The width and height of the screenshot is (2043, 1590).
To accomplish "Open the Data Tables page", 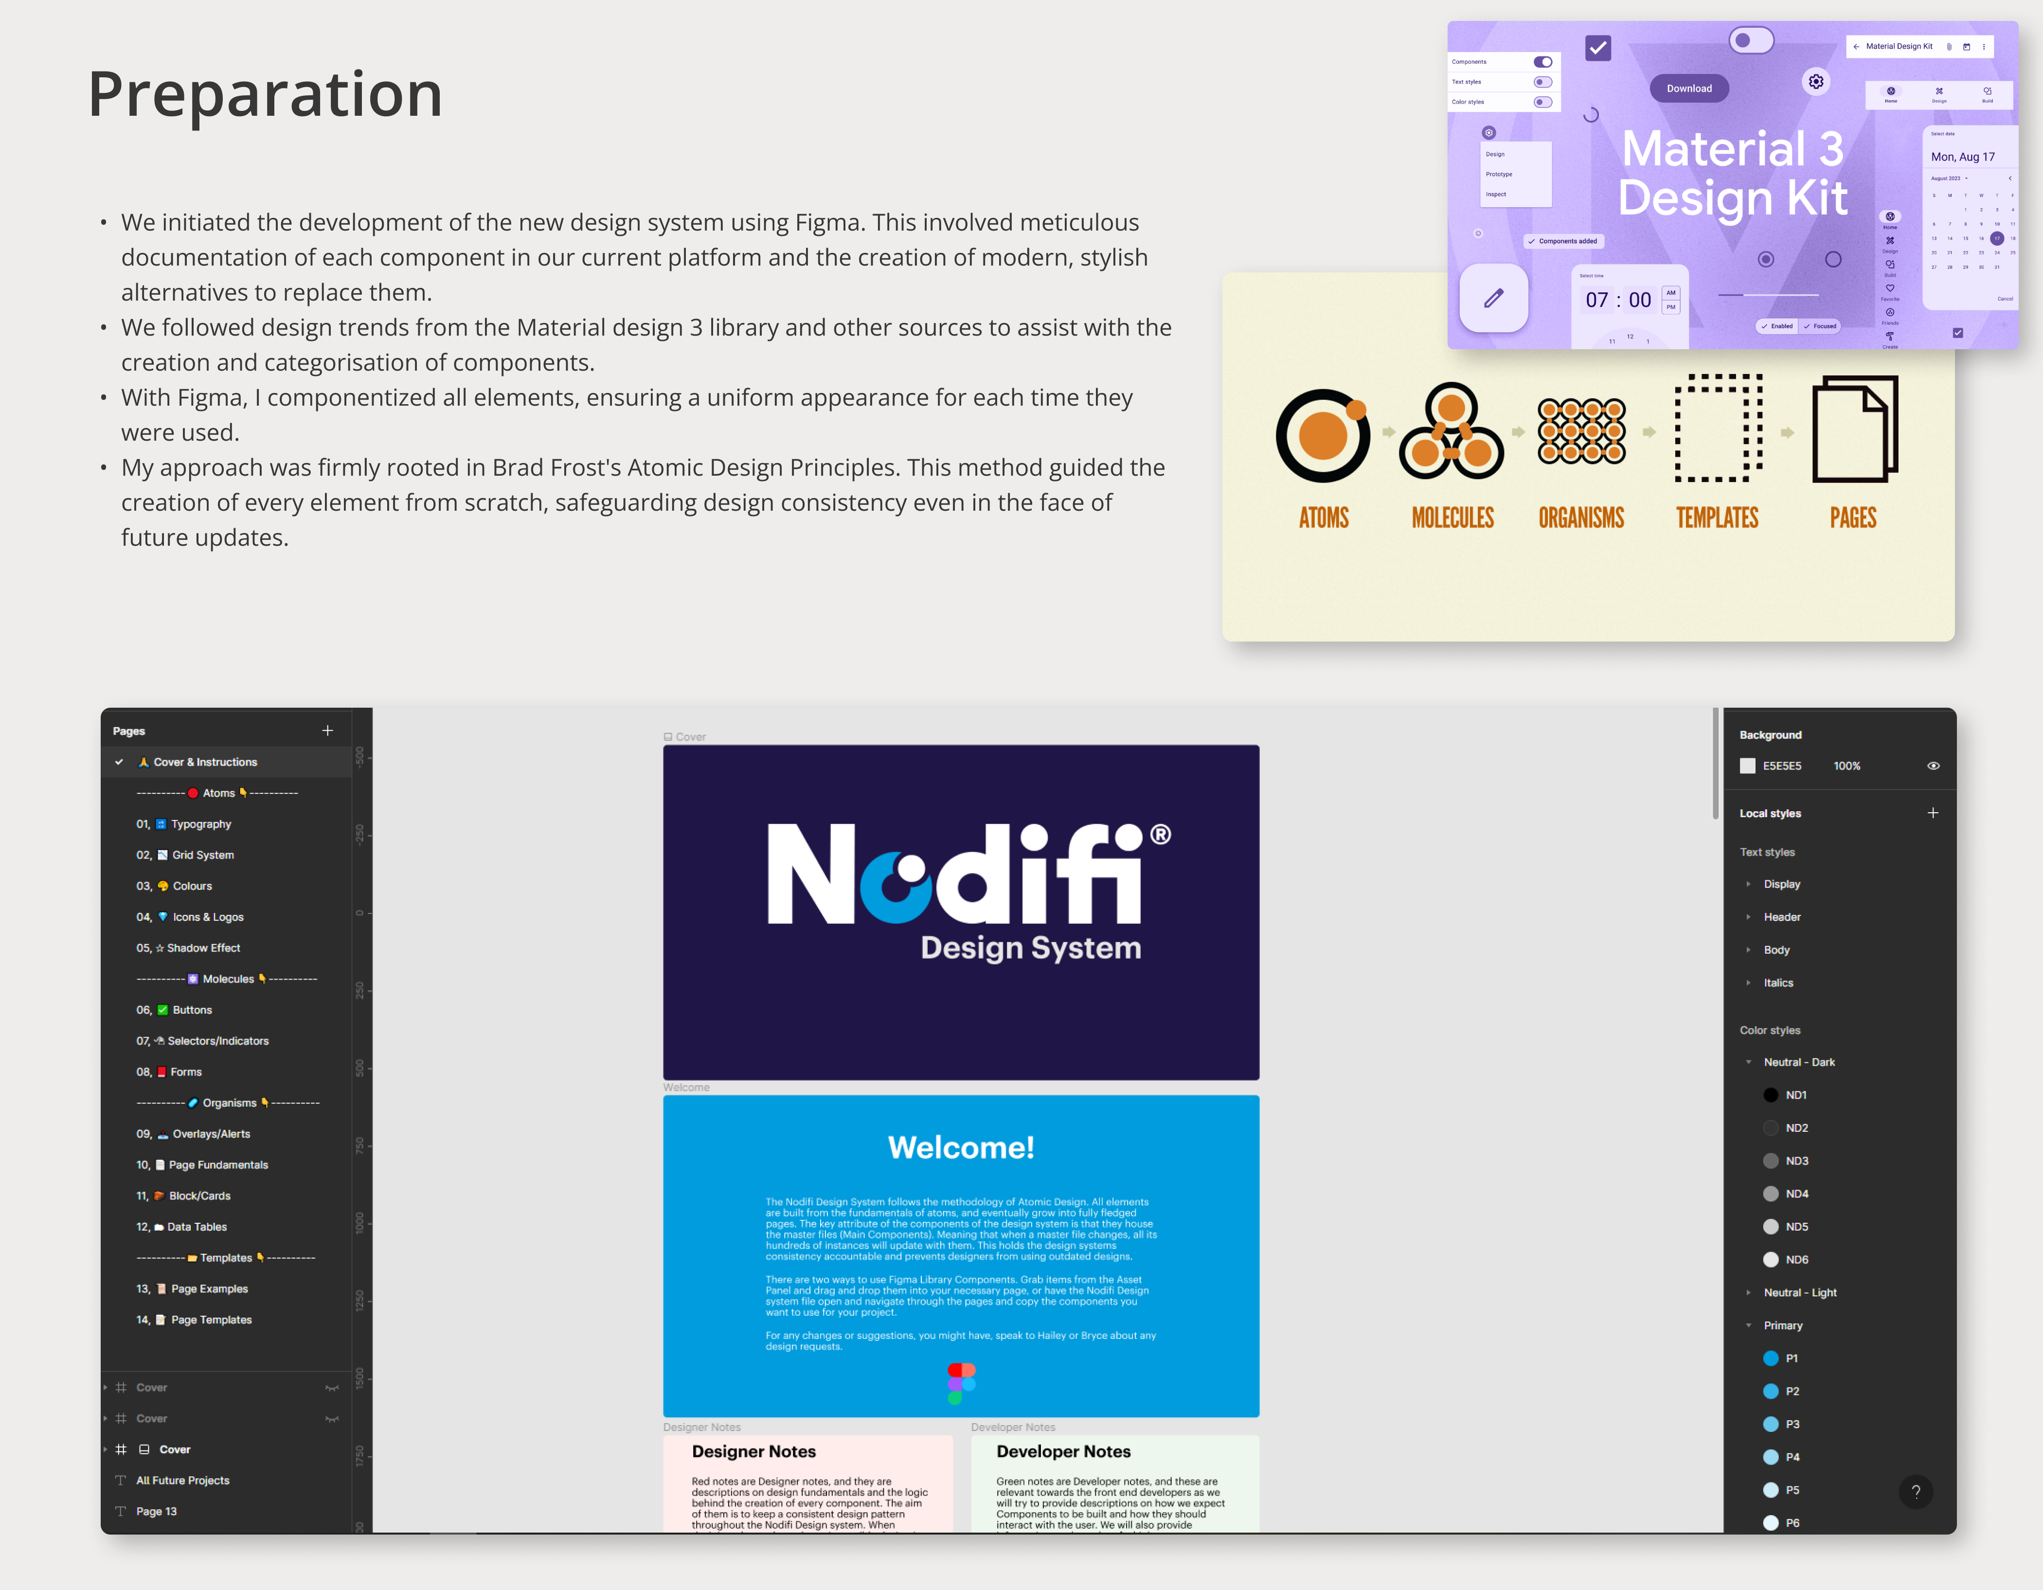I will [x=197, y=1227].
